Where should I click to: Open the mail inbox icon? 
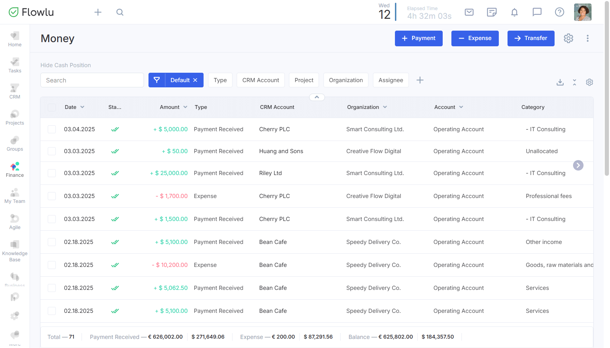pos(469,12)
